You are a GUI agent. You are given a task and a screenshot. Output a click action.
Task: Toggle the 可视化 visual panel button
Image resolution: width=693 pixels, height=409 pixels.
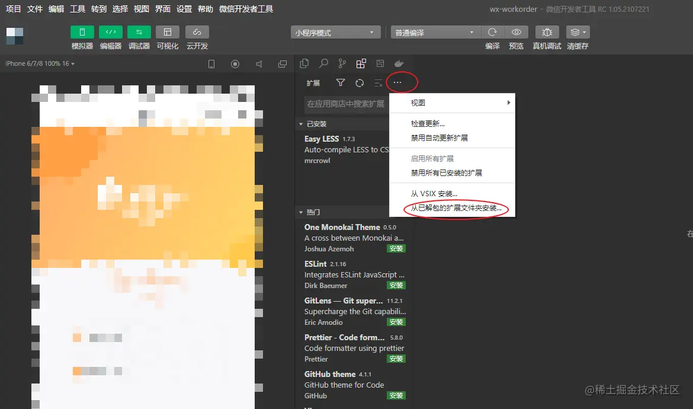coord(168,32)
